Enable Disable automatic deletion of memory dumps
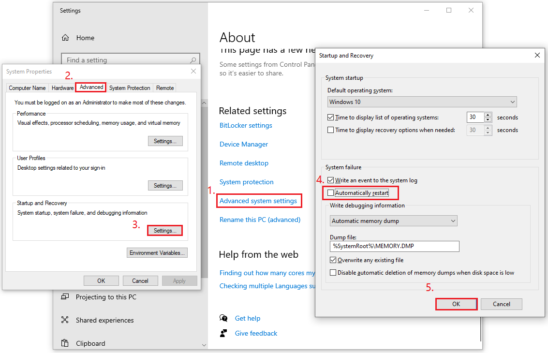Image resolution: width=548 pixels, height=353 pixels. (x=333, y=273)
